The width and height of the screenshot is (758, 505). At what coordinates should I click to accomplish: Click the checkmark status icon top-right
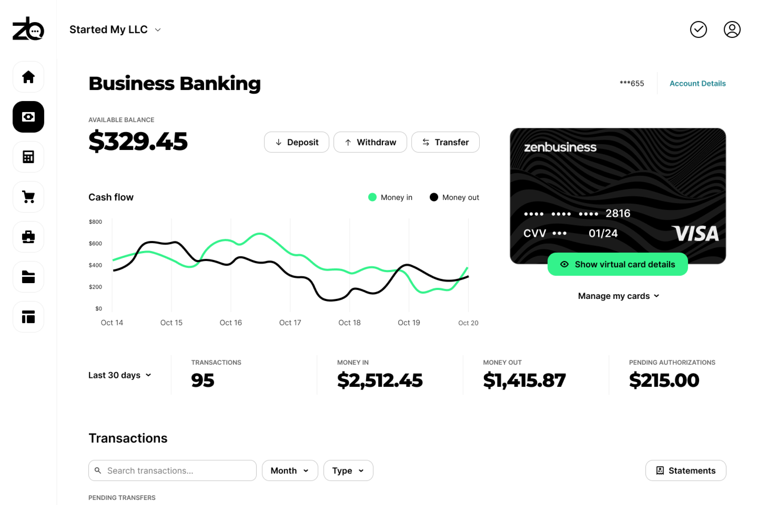point(699,29)
